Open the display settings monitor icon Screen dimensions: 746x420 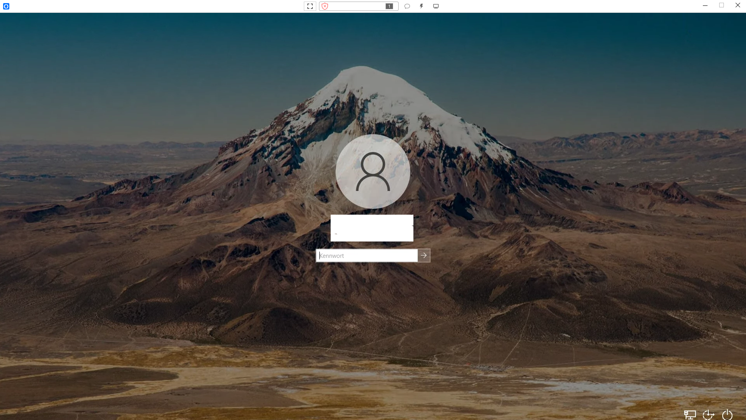coord(436,6)
